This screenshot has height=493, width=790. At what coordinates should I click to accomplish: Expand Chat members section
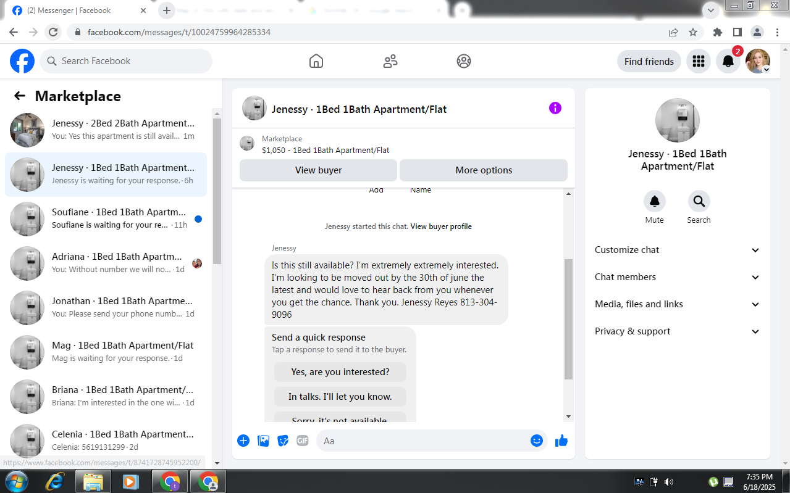point(678,277)
